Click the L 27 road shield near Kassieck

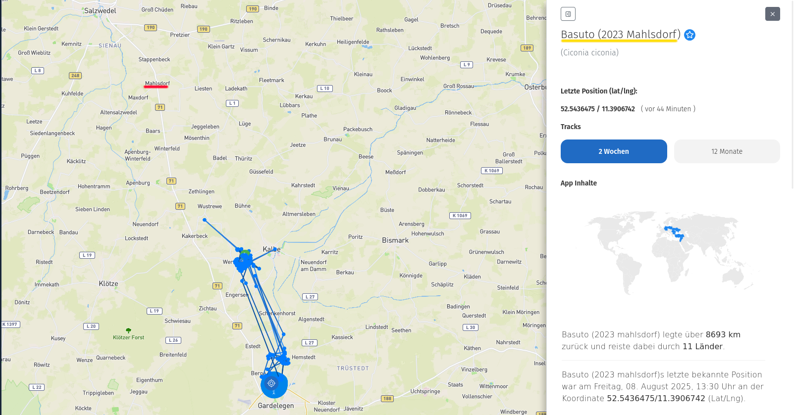310,342
